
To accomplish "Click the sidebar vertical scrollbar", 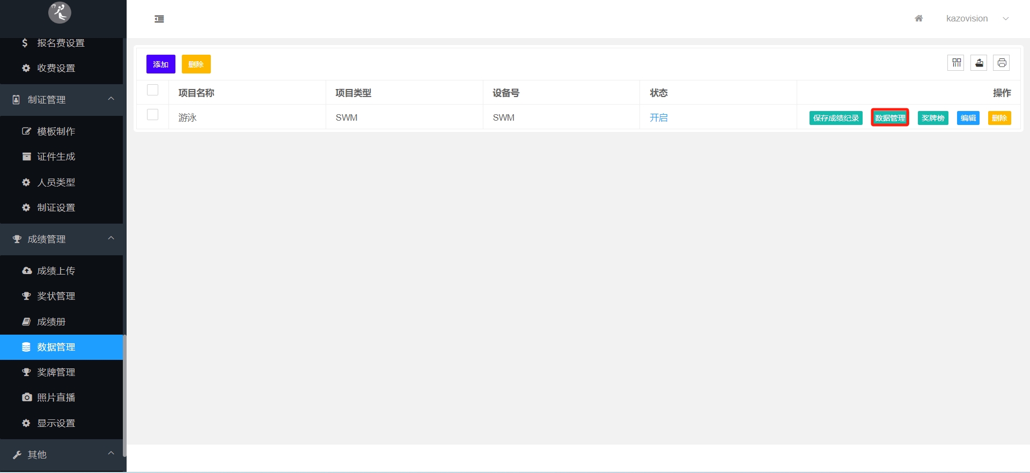I will [124, 394].
